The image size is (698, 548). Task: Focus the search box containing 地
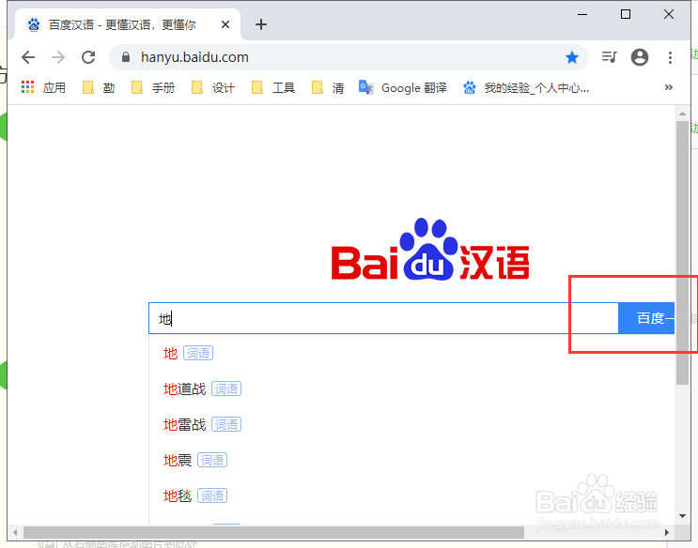pos(383,318)
